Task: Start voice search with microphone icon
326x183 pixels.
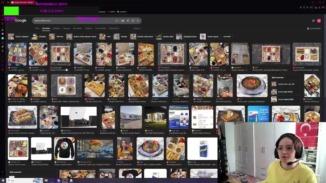Action: (x=128, y=21)
